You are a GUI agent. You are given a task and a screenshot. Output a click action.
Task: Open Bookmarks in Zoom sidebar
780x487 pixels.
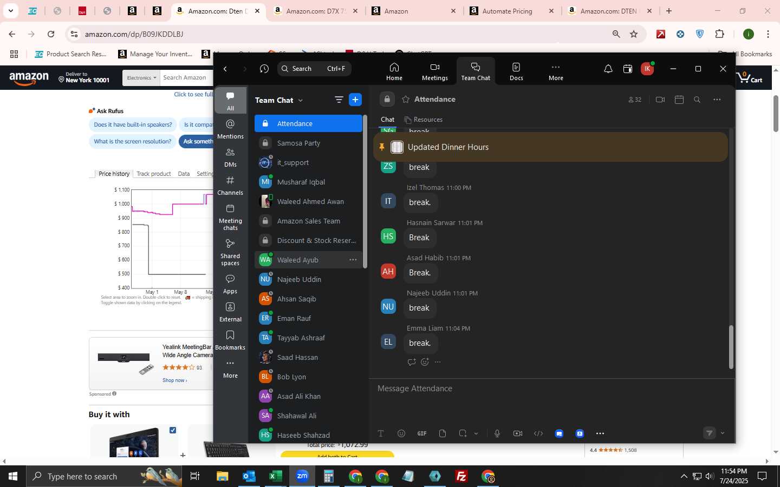point(230,340)
